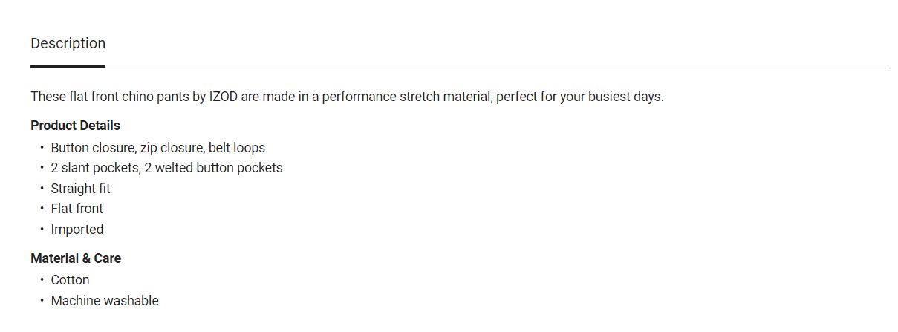Click the "Cotton" material item
The image size is (898, 332).
coord(70,280)
